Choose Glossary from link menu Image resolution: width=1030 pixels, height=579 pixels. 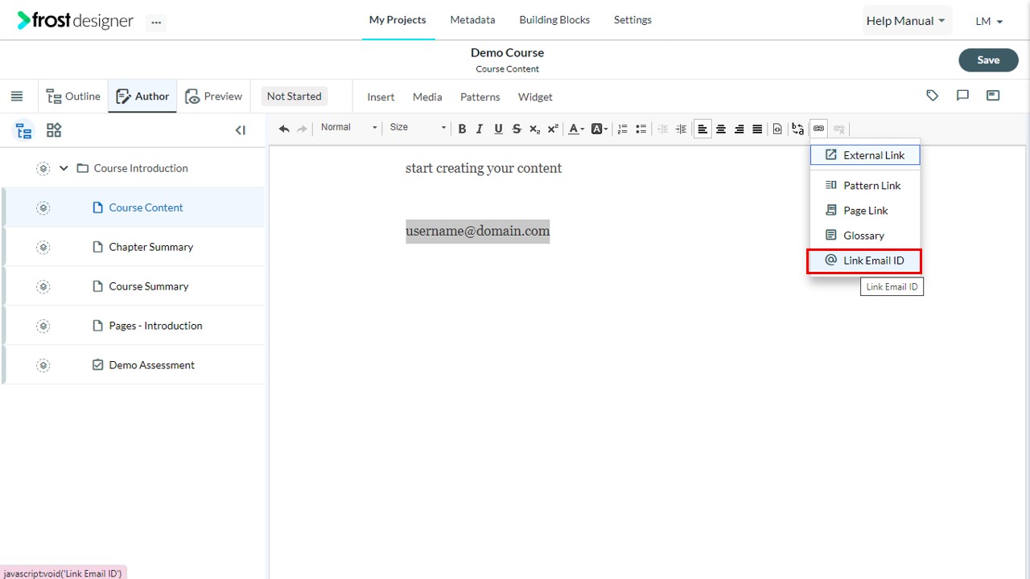point(865,236)
